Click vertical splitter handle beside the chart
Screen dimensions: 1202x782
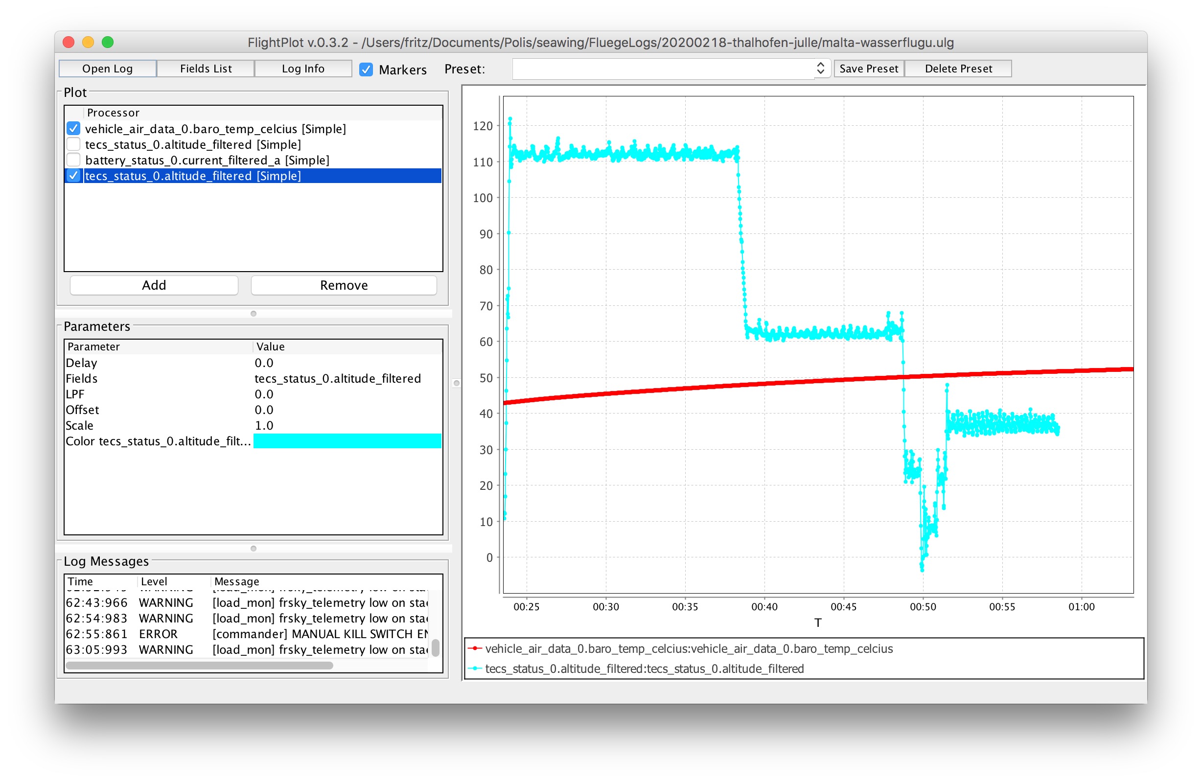[x=457, y=383]
